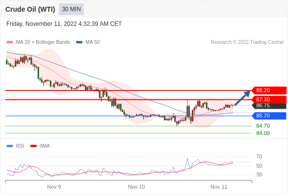Toggle the MA 20 + Bollinger Bands legend

click(38, 42)
